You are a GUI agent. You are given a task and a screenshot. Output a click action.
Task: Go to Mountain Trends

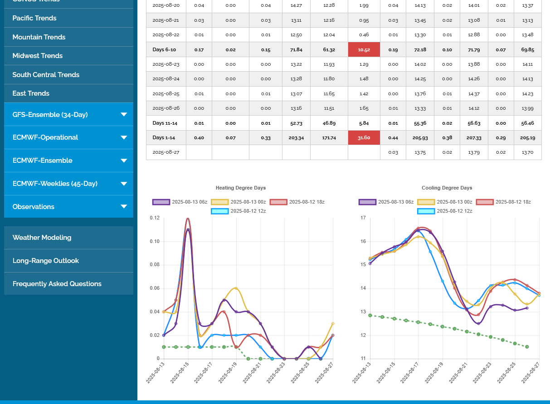pyautogui.click(x=39, y=37)
